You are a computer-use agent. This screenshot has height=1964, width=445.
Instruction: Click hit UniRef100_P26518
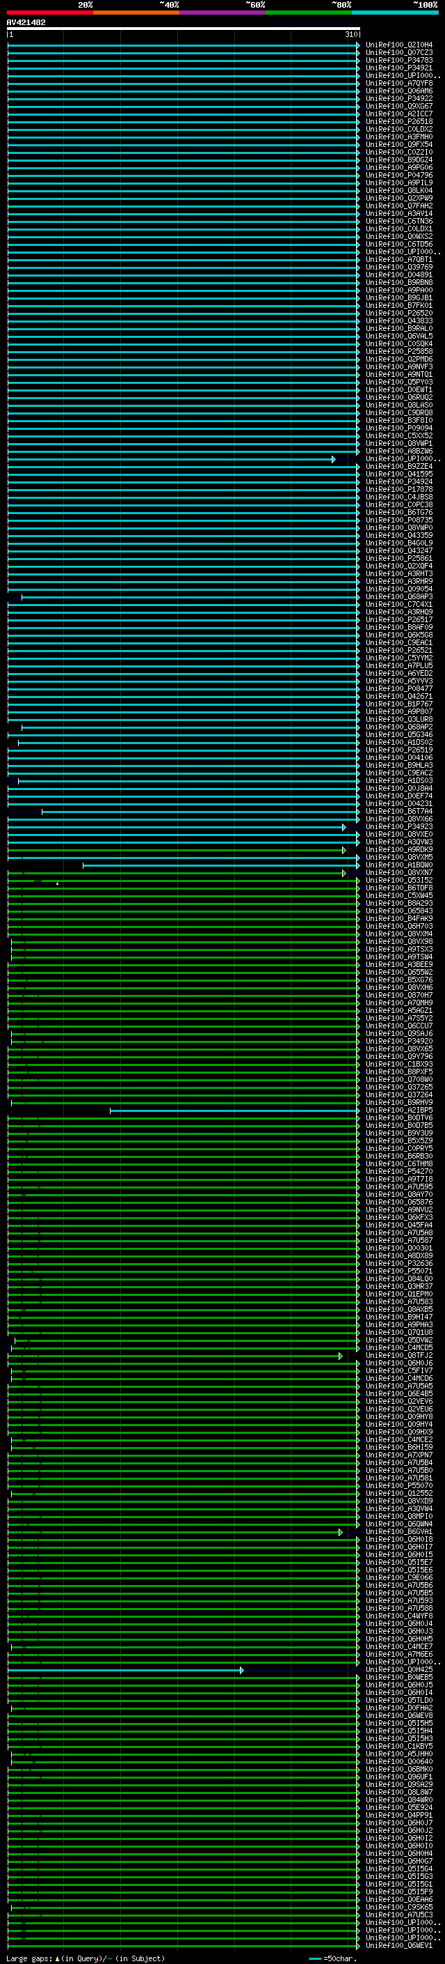tap(399, 121)
